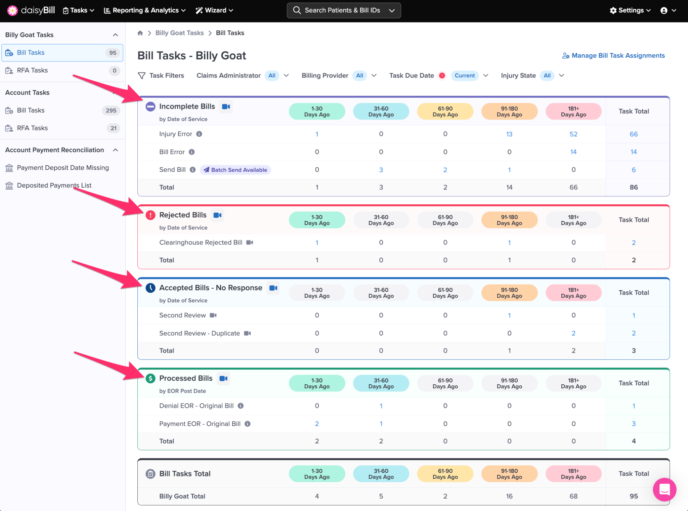688x511 pixels.
Task: Click the Processed Bills video icon
Action: point(223,379)
